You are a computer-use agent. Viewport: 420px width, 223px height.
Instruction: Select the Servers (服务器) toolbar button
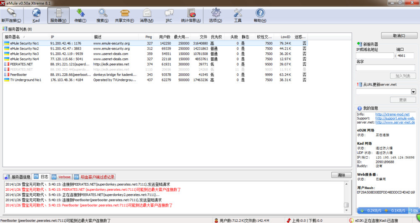(x=58, y=15)
